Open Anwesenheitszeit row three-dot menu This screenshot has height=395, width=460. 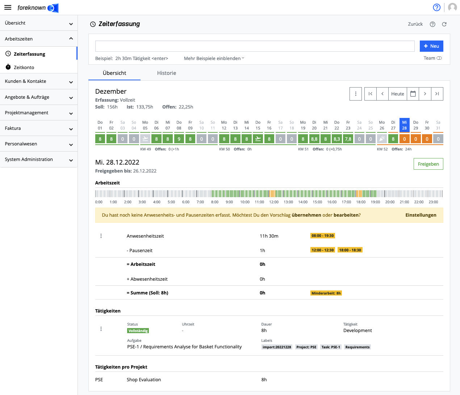click(x=101, y=236)
